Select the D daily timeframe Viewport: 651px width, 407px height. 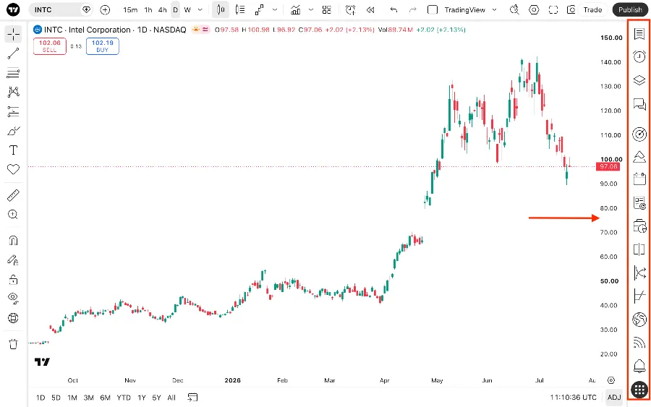click(x=175, y=9)
